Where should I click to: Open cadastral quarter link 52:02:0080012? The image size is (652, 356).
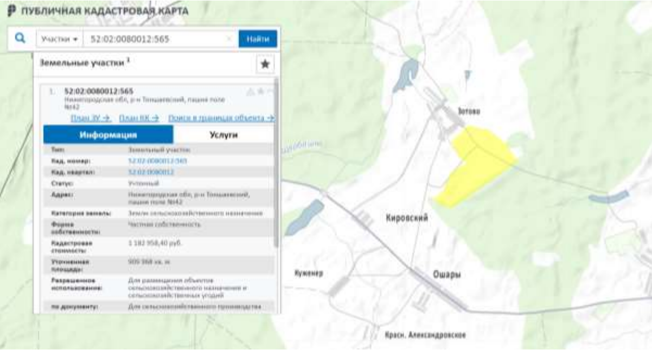pyautogui.click(x=151, y=172)
